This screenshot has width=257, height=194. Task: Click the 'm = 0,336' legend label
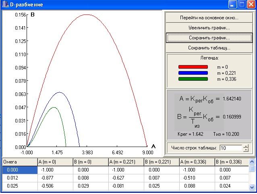tap(227, 79)
